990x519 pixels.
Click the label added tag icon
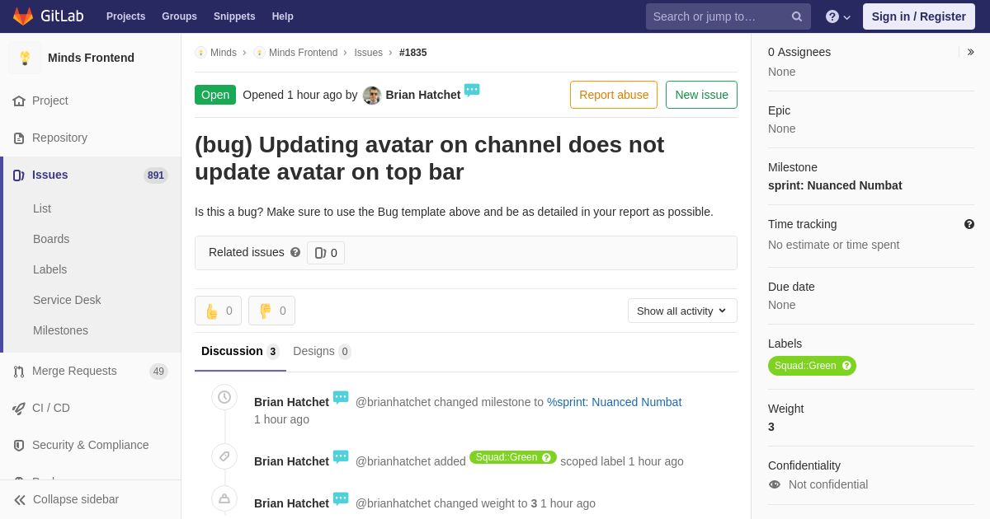click(x=224, y=456)
